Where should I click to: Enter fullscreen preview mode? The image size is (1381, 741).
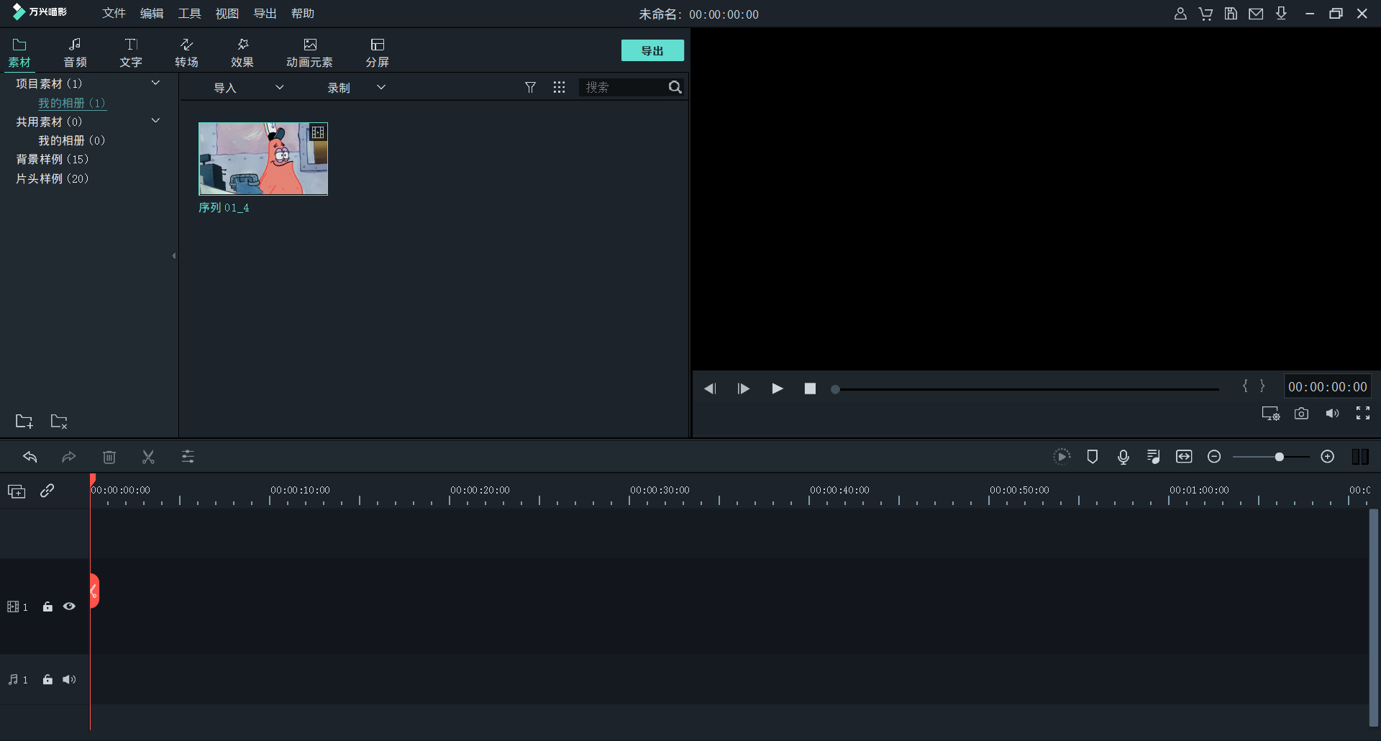(x=1362, y=413)
